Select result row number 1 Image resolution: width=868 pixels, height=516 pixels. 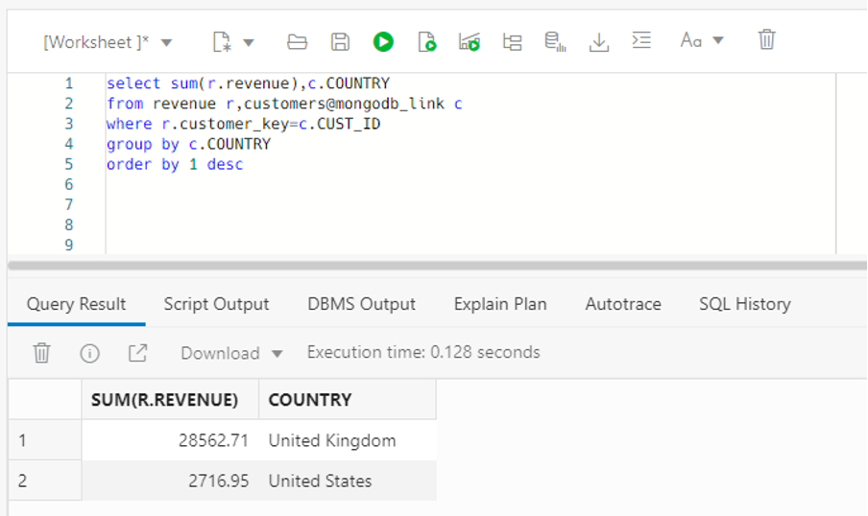tap(45, 441)
